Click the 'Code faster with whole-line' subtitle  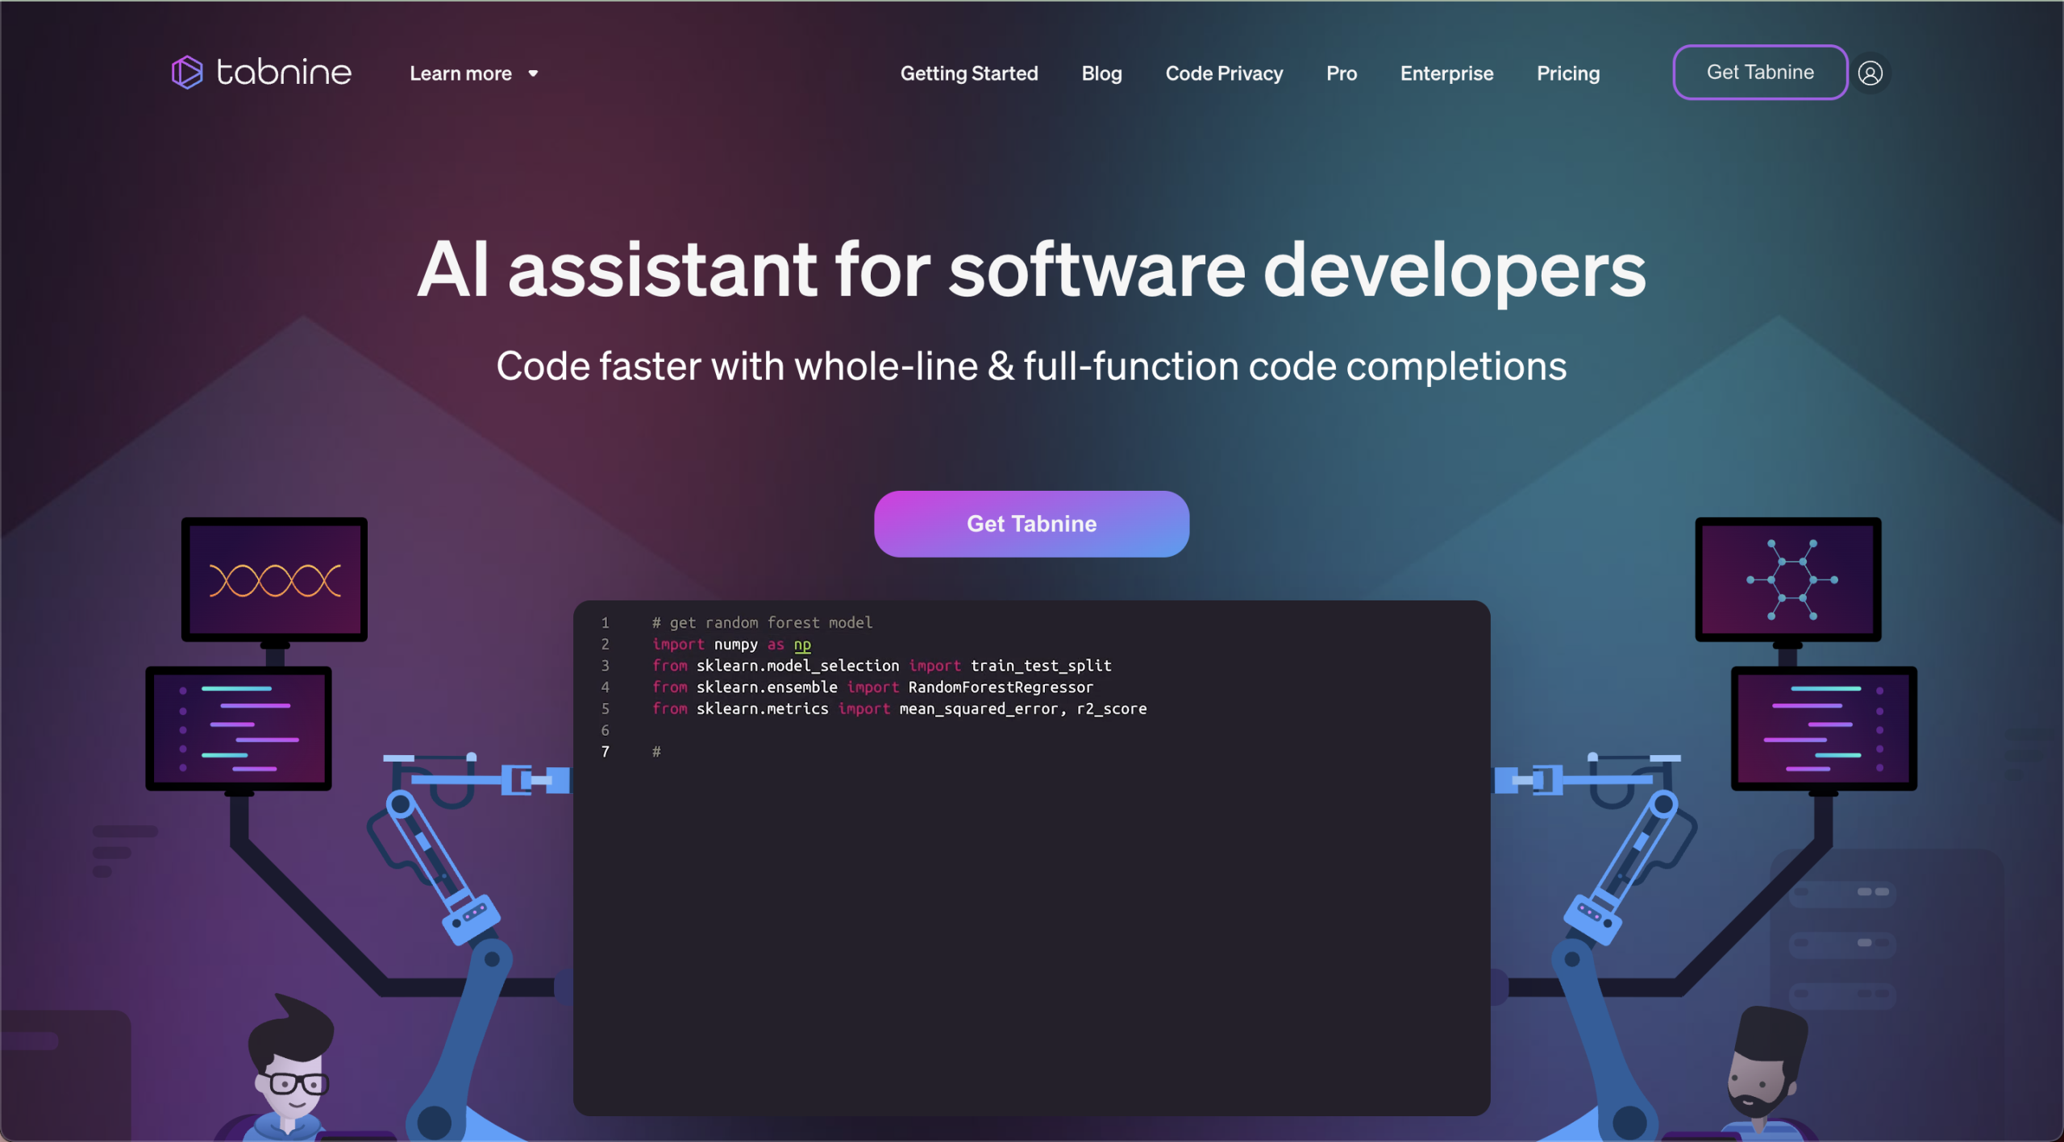tap(1031, 366)
